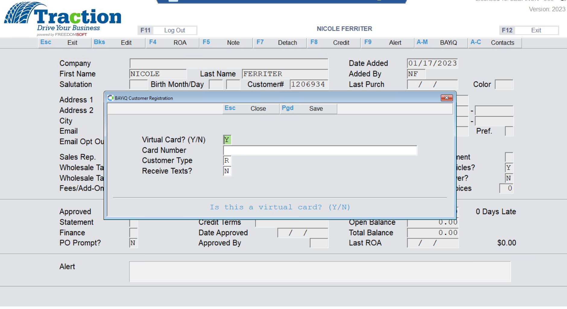
Task: Click the NICOLE FERRITER header name
Action: (344, 29)
